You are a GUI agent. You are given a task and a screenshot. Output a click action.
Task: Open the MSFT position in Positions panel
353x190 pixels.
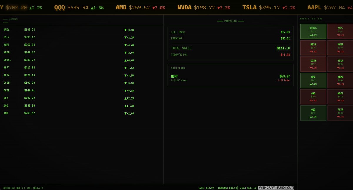click(x=230, y=78)
